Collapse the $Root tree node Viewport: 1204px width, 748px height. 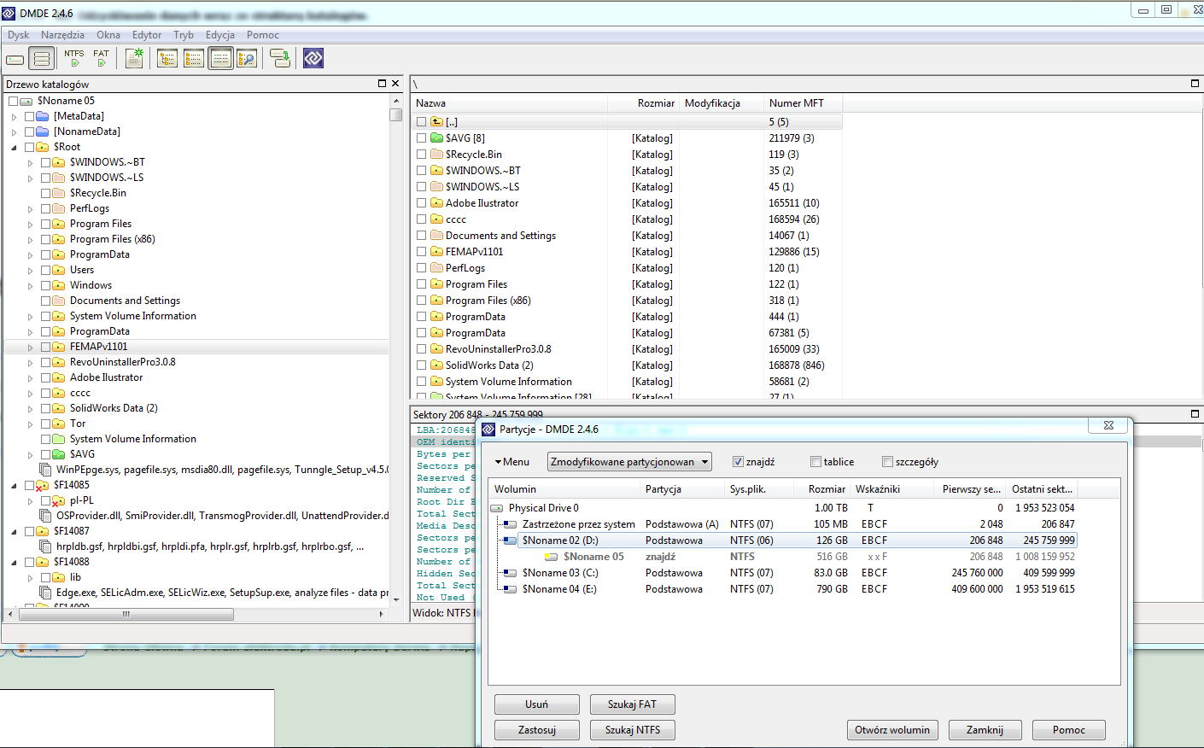(14, 148)
